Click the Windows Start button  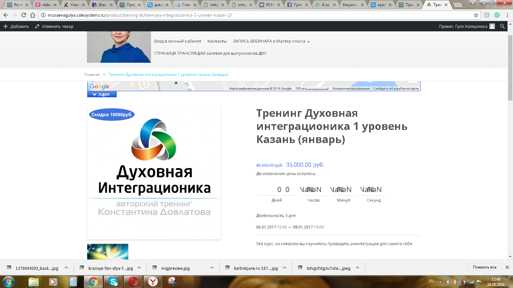pyautogui.click(x=9, y=282)
